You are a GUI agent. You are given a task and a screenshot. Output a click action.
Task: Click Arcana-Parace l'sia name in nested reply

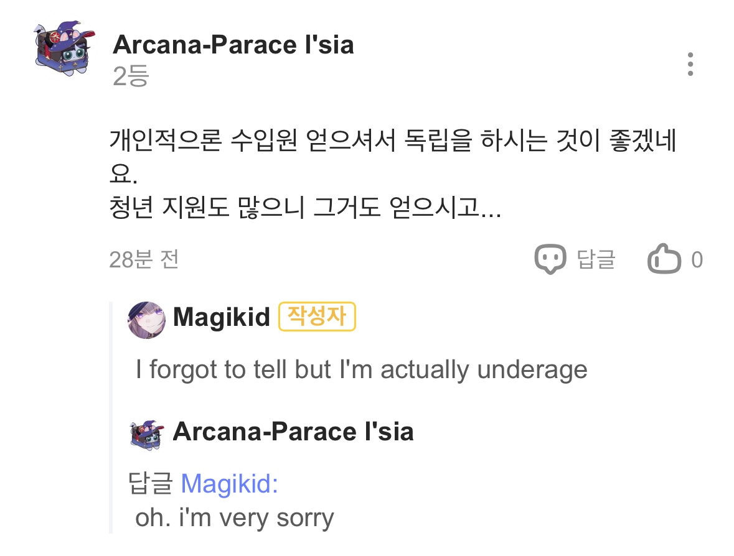(x=293, y=432)
